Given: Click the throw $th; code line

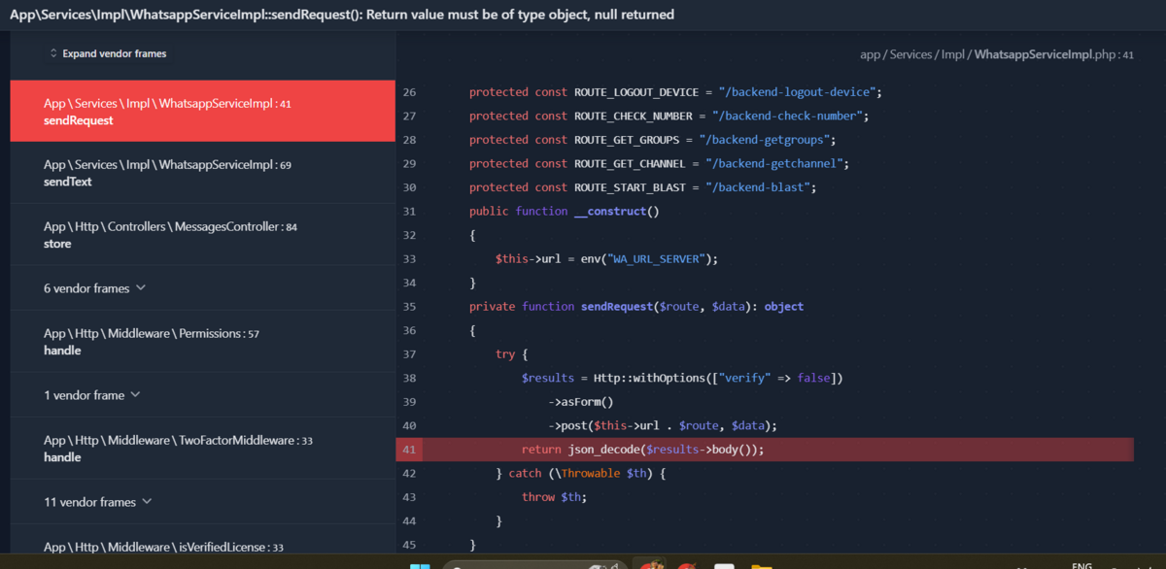Looking at the screenshot, I should (554, 497).
